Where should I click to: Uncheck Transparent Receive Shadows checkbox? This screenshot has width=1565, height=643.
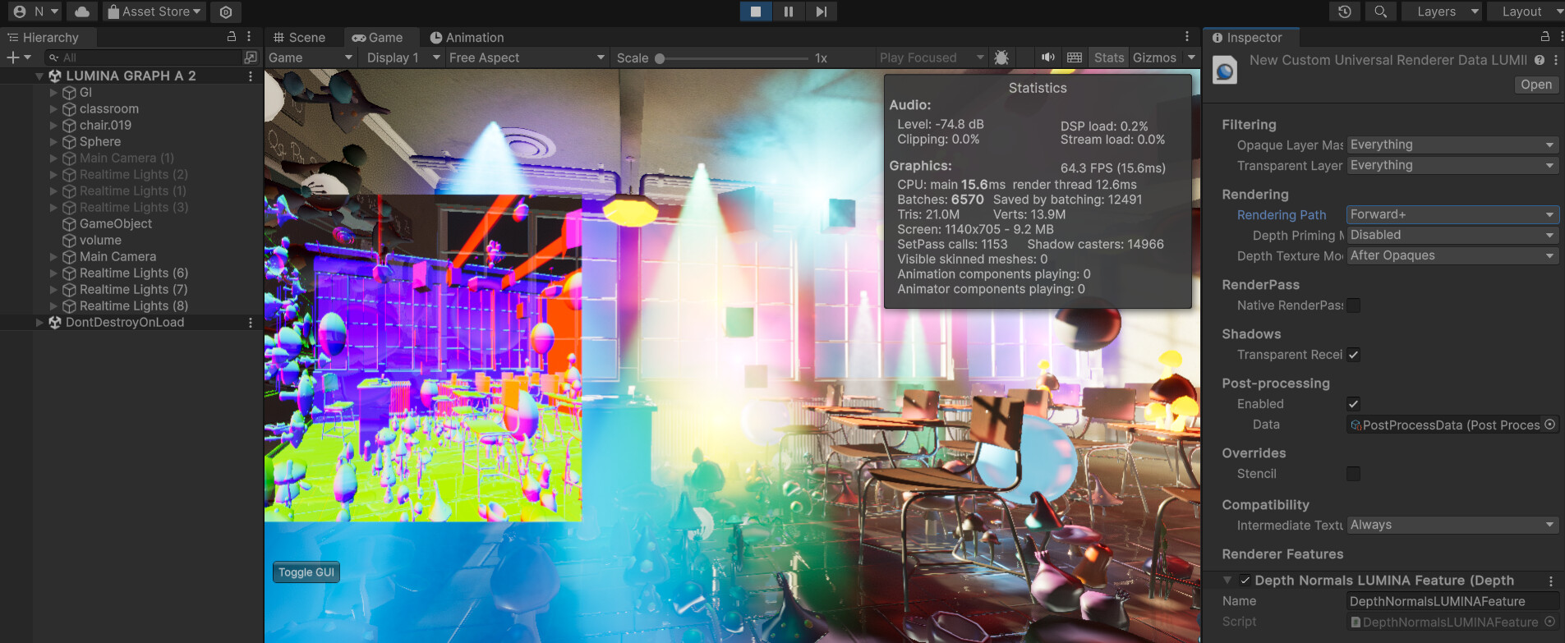[1353, 355]
